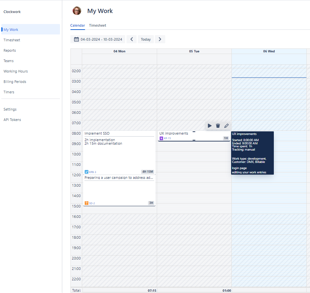Click the KPB-3 task checkmark icon
Screen dimensions: 310x293
click(86, 172)
